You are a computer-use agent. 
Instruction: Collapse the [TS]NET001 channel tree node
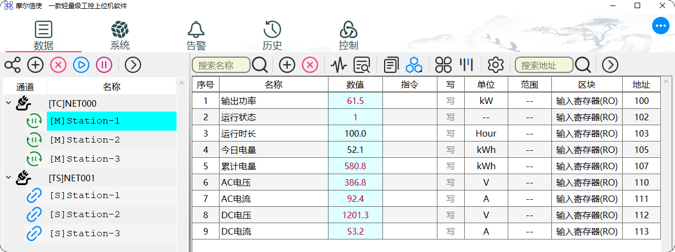pos(8,177)
